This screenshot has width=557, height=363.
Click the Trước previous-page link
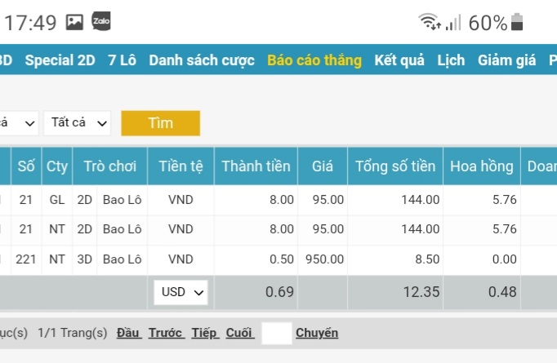[x=166, y=333]
